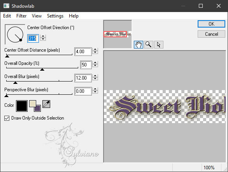Open the black shadow Color swatch
Viewport: 228px width, 172px height.
(x=22, y=106)
